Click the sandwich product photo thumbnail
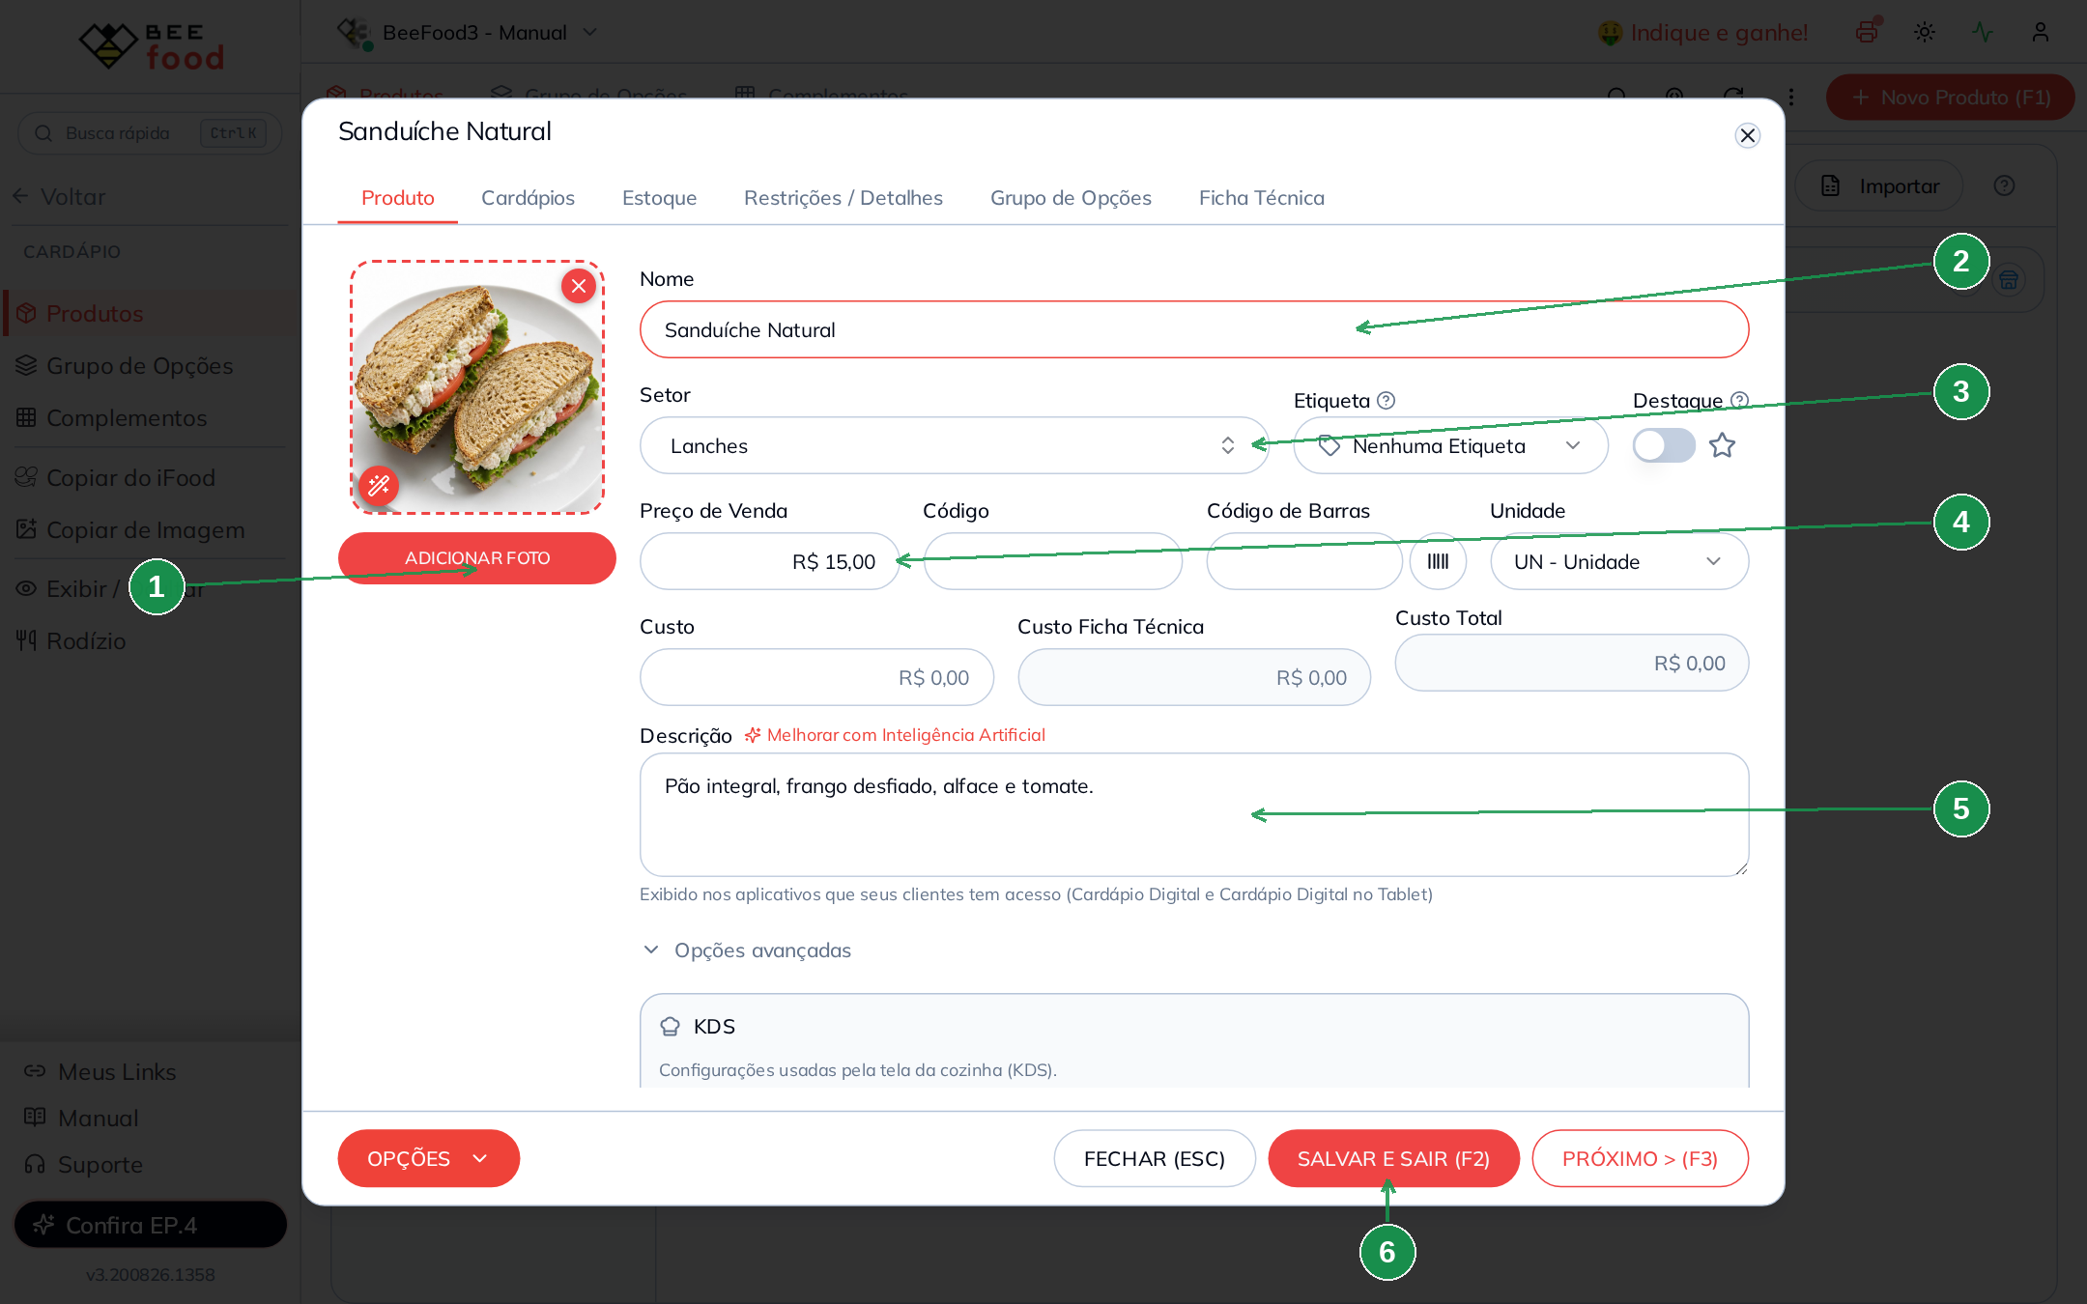The height and width of the screenshot is (1304, 2087). click(477, 387)
